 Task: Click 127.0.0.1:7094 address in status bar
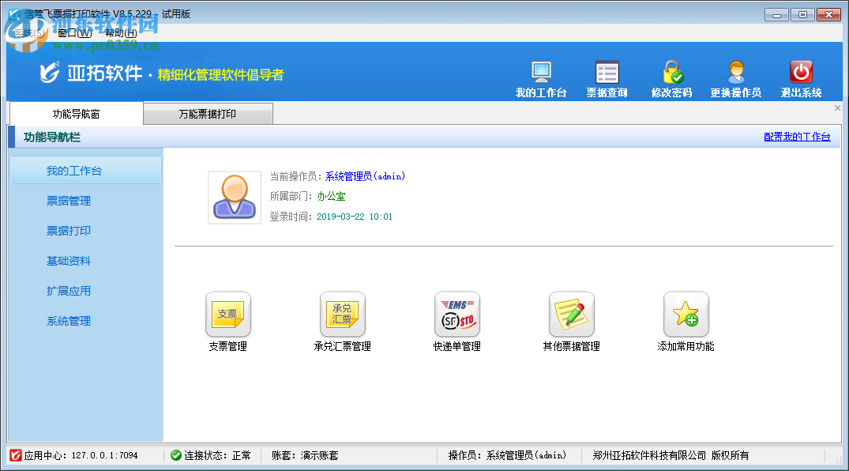[104, 455]
